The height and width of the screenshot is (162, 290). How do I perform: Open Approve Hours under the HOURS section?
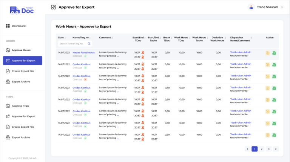tap(21, 50)
